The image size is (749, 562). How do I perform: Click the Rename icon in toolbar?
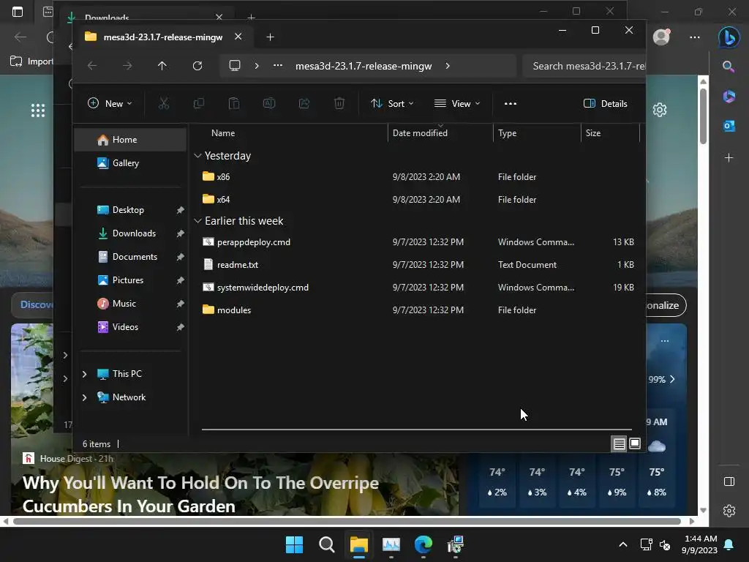pyautogui.click(x=269, y=103)
